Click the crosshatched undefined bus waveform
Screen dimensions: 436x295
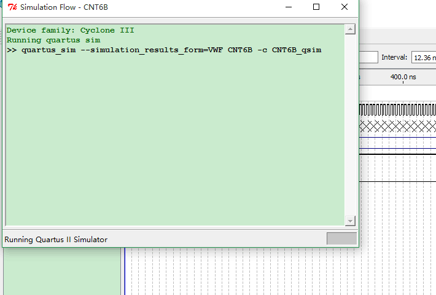coord(398,127)
